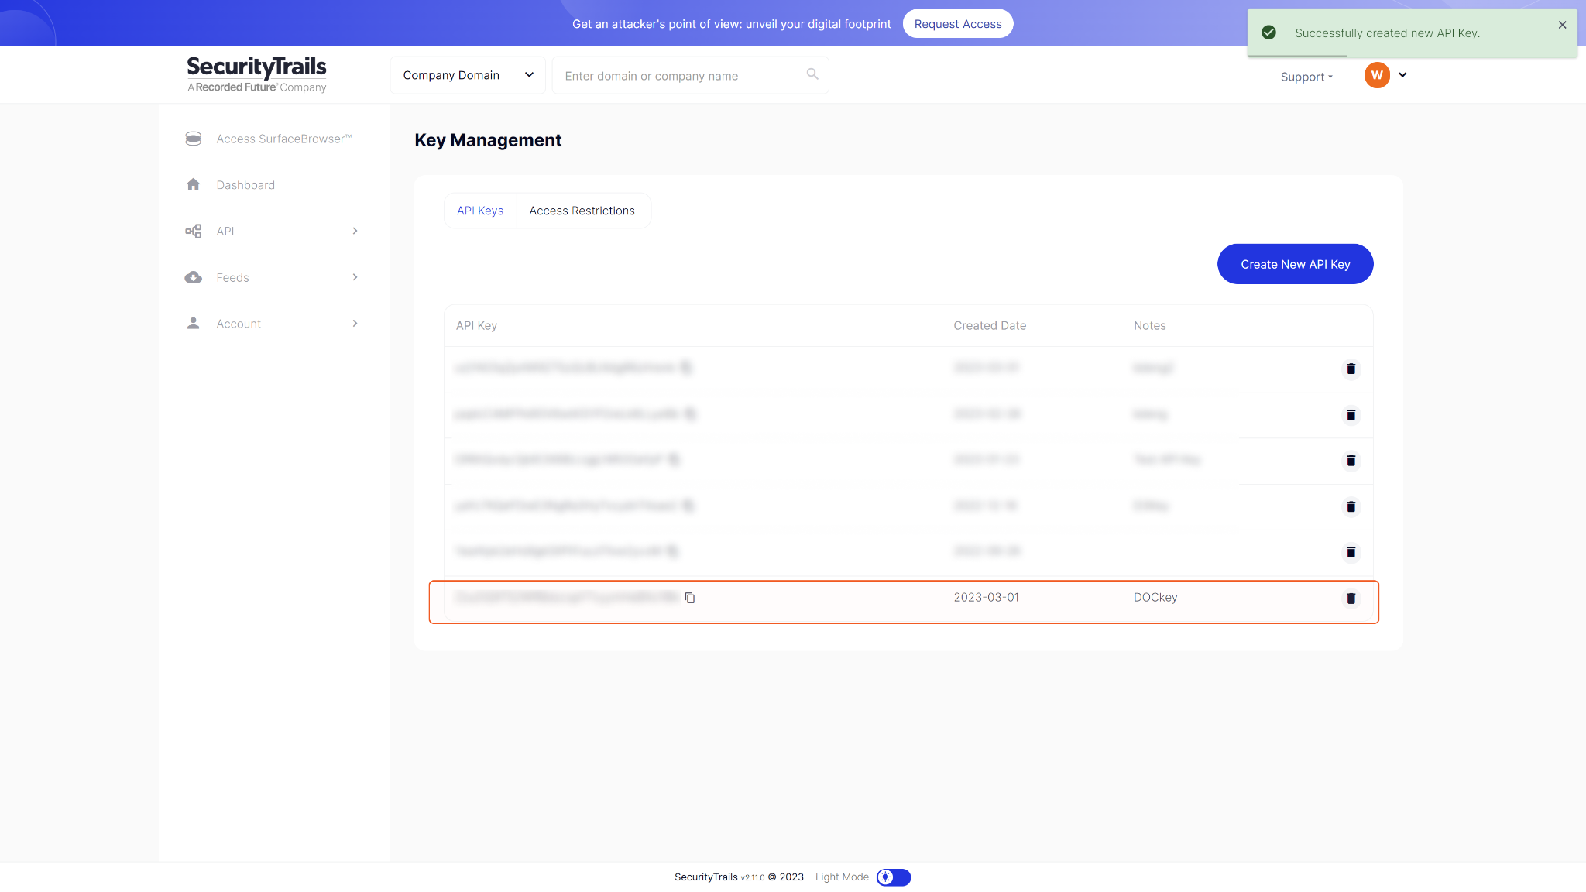
Task: Click the Notes column header
Action: (x=1149, y=325)
